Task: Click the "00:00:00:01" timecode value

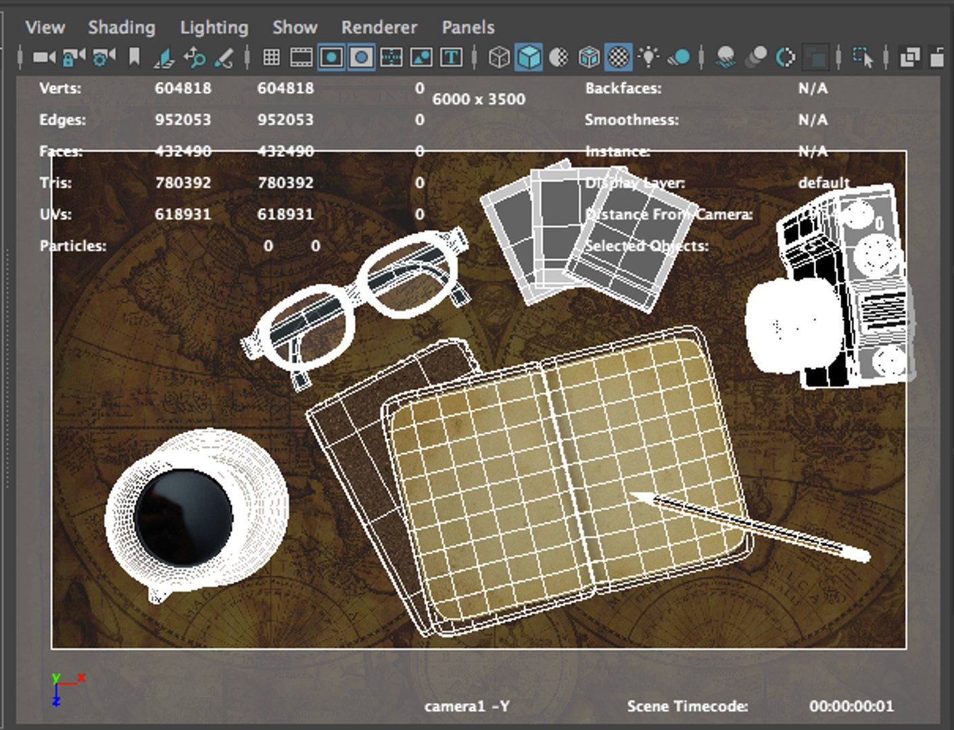Action: (851, 706)
